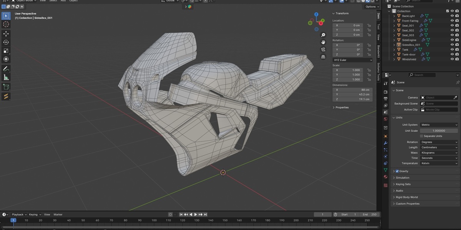Click the Unit Scale 1.000000 field
This screenshot has height=230, width=461.
tap(439, 131)
